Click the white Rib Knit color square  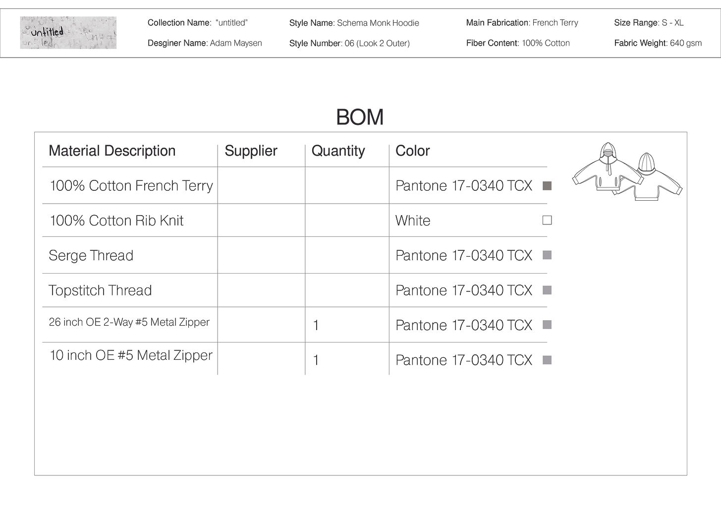pyautogui.click(x=547, y=220)
